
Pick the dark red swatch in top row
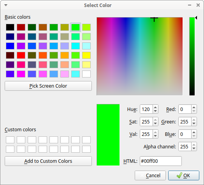click(21, 27)
